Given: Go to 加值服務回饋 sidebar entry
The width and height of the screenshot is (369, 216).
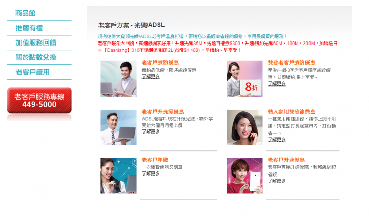Looking at the screenshot, I should click(36, 42).
